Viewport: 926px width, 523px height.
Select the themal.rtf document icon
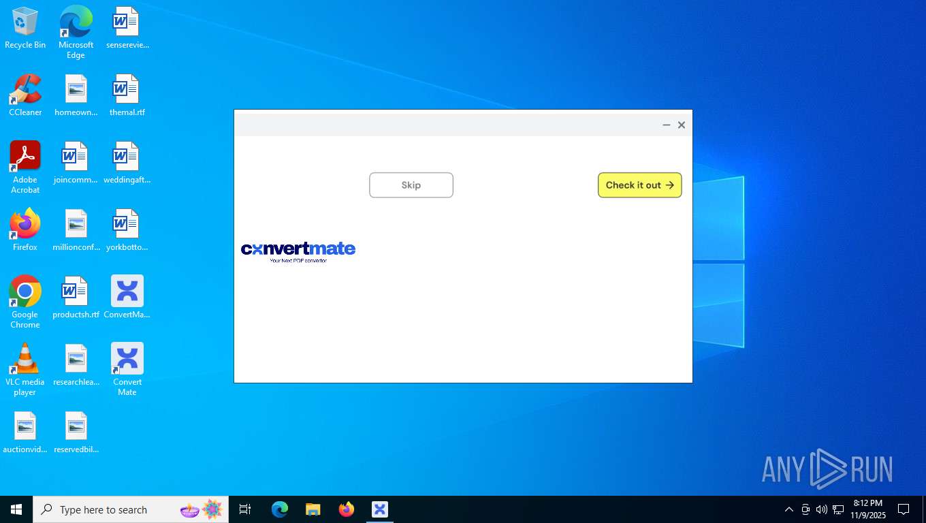(127, 96)
